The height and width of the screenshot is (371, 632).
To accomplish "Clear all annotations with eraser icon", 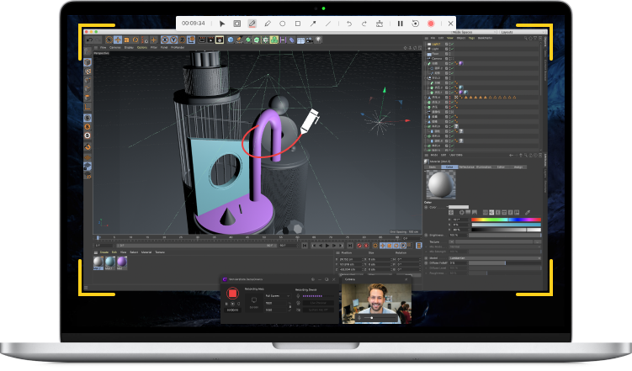I will (380, 24).
